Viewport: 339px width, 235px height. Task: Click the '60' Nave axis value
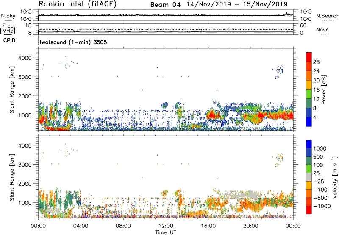pyautogui.click(x=303, y=25)
